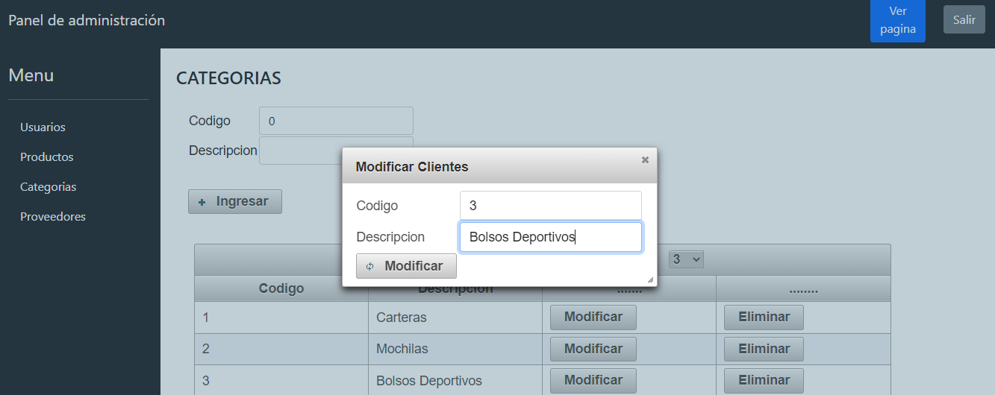Focus the page Codigo field containing 0
The image size is (995, 395).
coord(336,121)
